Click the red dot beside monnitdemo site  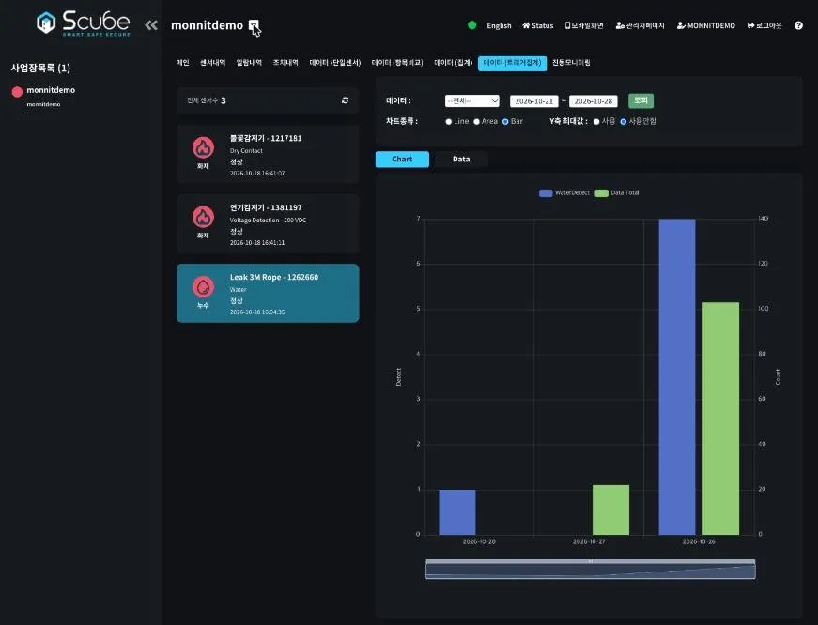click(x=17, y=92)
